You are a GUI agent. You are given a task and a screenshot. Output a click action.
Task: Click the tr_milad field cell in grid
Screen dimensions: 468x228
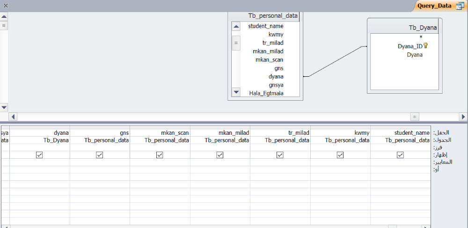tap(280, 133)
